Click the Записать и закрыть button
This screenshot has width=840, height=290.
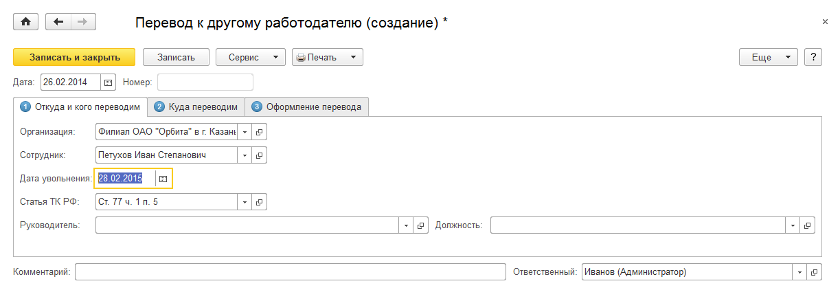click(74, 58)
